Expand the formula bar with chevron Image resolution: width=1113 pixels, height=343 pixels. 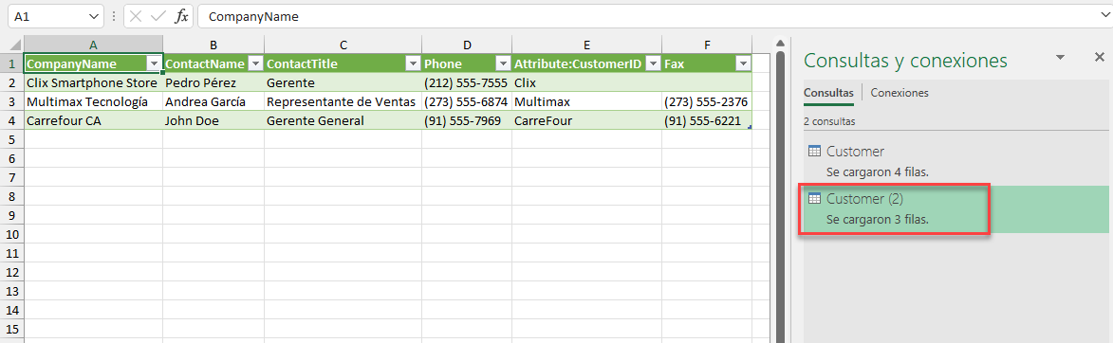[x=1104, y=15]
